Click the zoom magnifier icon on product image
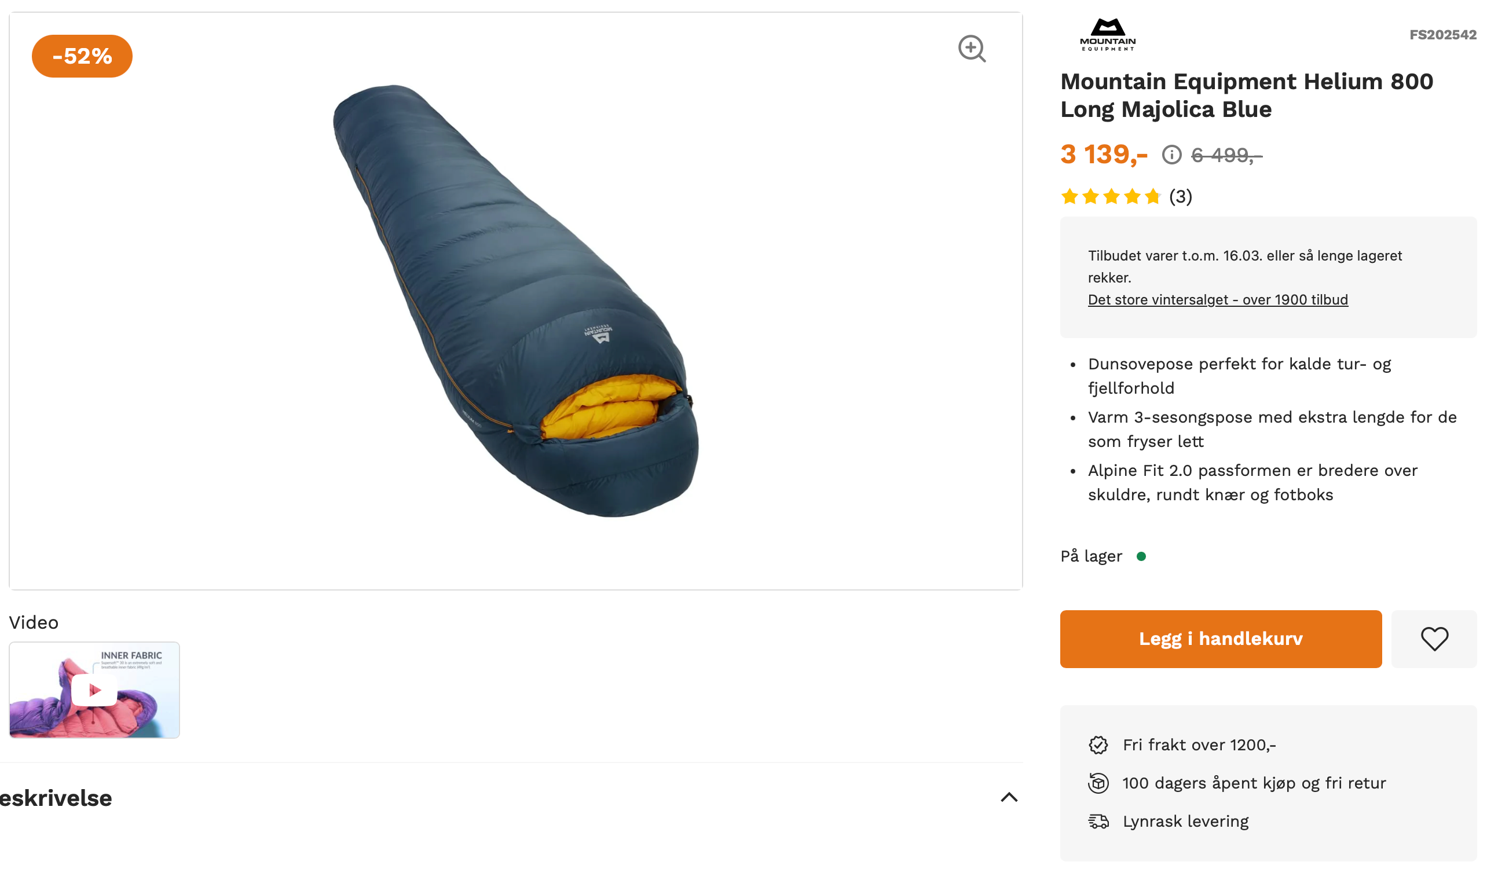The image size is (1487, 880). click(971, 49)
